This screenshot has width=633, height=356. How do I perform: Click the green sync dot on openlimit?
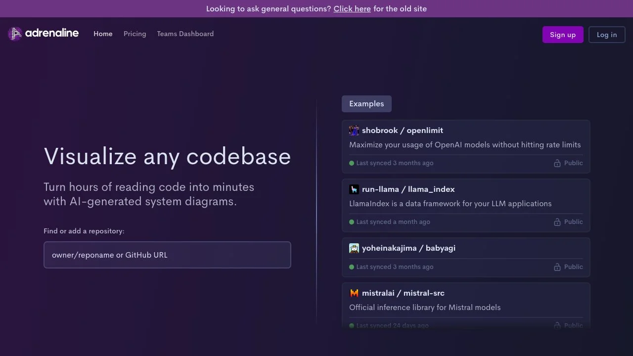coord(352,163)
